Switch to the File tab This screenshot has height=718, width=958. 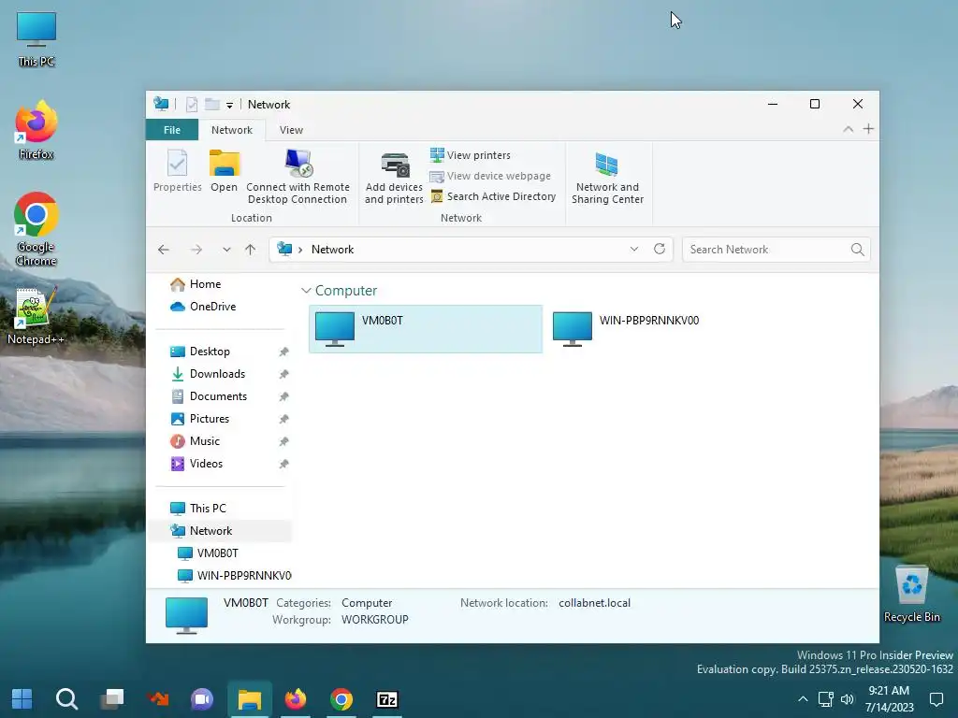(172, 130)
